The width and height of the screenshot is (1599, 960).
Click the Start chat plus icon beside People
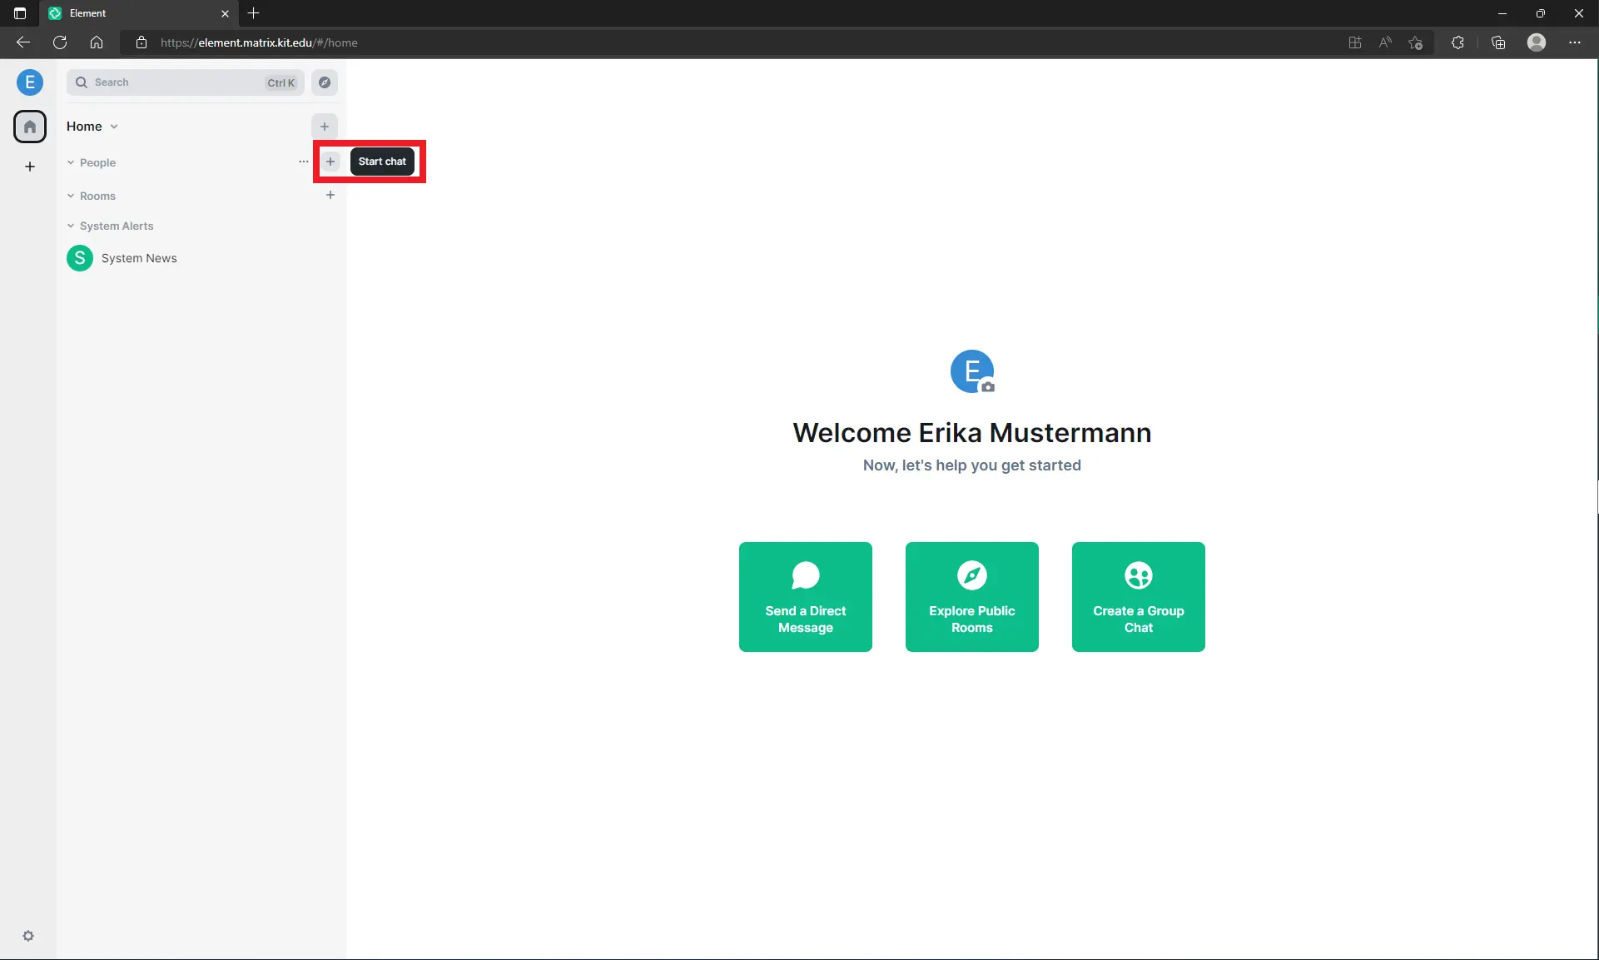330,162
